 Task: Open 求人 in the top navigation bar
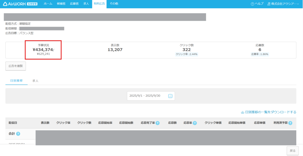pyautogui.click(x=86, y=4)
